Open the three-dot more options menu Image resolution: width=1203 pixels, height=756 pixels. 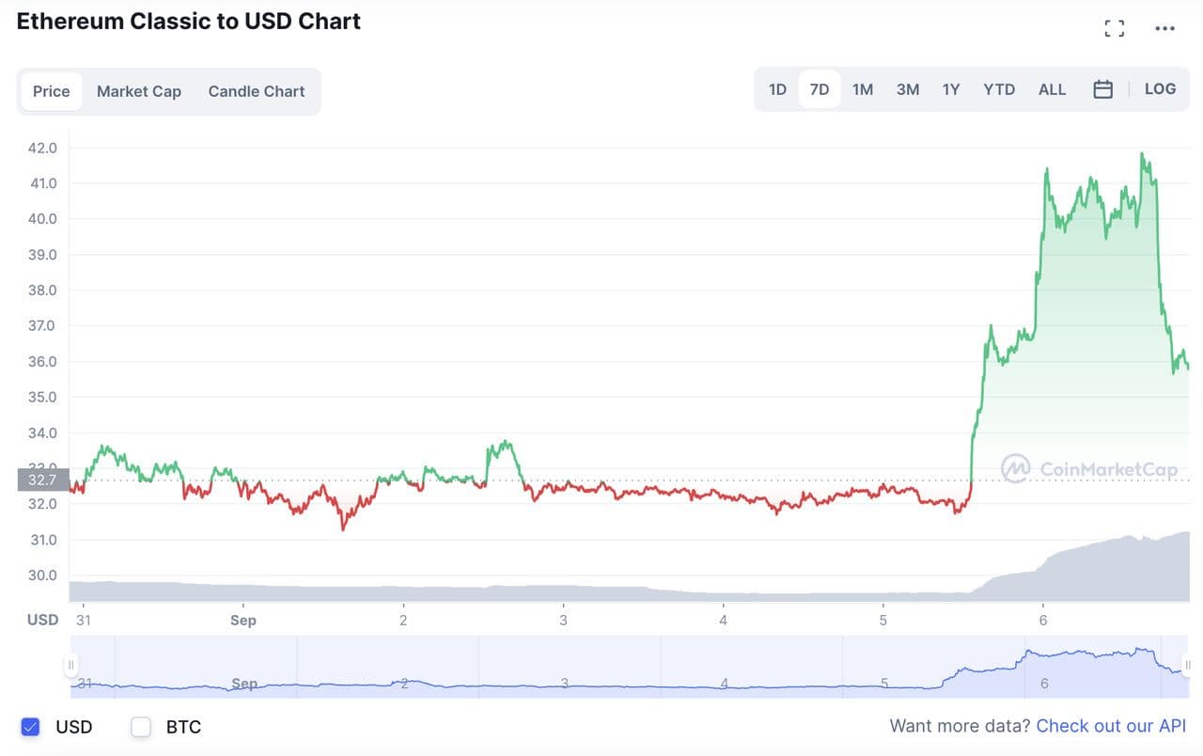click(1164, 28)
